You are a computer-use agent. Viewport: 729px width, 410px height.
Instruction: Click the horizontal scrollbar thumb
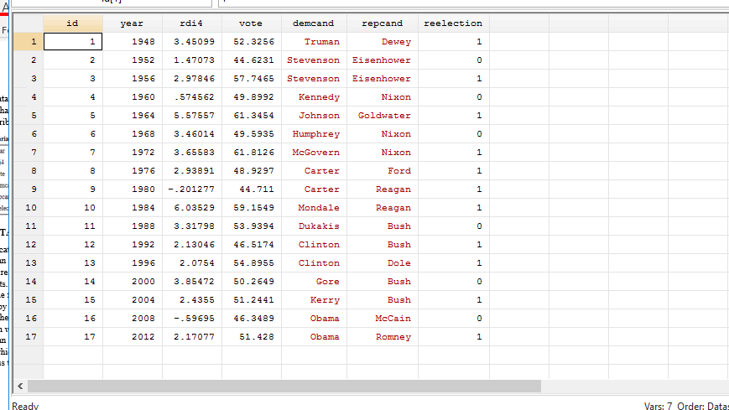pos(284,386)
